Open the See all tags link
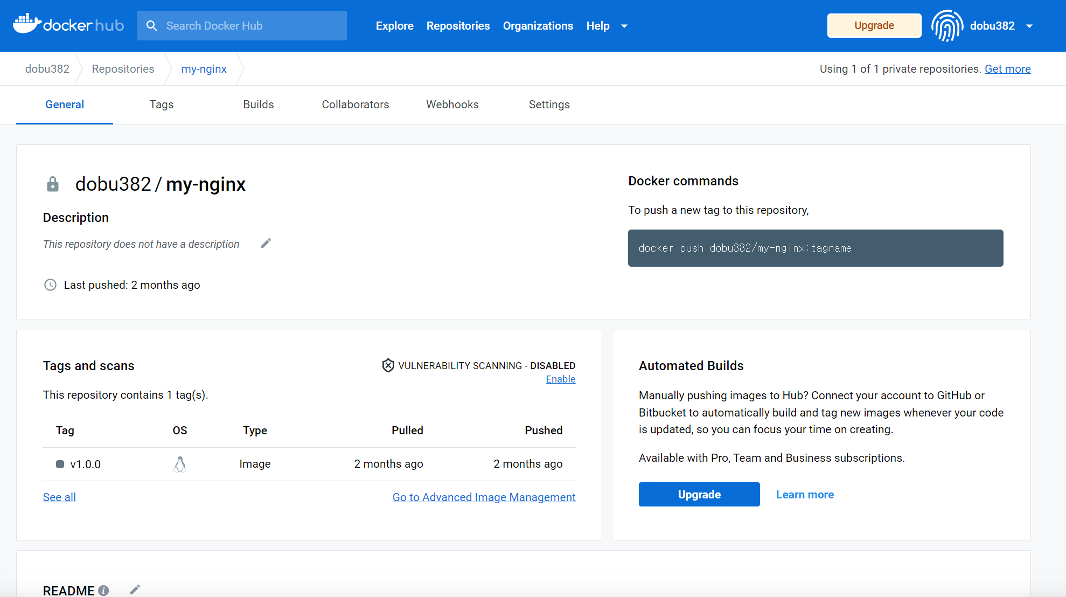Viewport: 1066px width, 597px height. click(x=59, y=497)
